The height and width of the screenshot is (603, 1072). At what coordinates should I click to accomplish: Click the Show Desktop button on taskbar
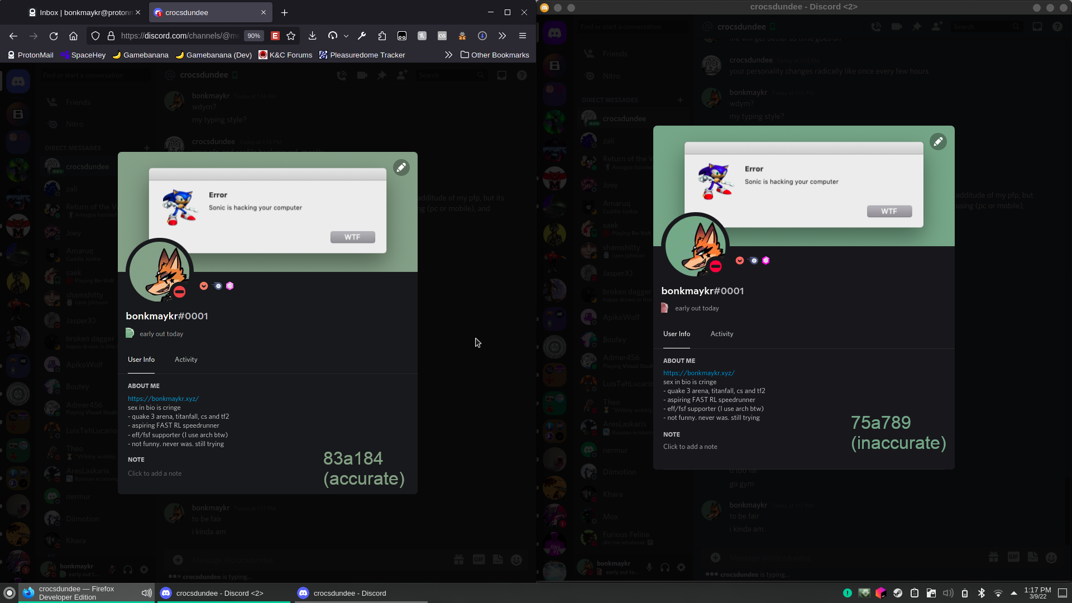pos(1063,593)
